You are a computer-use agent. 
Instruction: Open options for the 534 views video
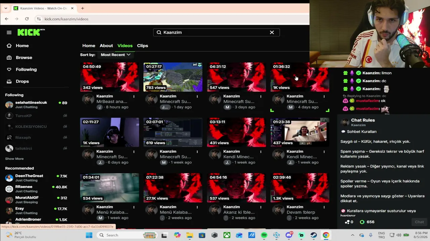click(134, 207)
